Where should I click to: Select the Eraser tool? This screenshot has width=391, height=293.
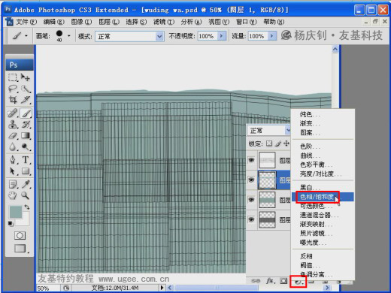pyautogui.click(x=13, y=136)
